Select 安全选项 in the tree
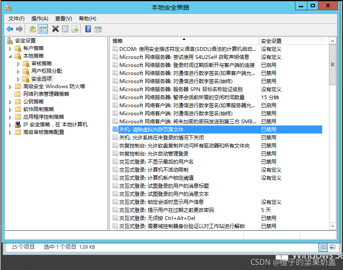The width and height of the screenshot is (343, 270). point(42,79)
